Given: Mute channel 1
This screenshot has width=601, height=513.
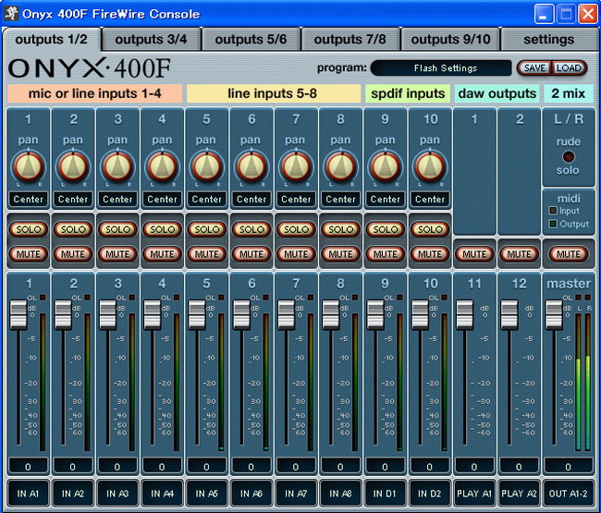Looking at the screenshot, I should point(29,254).
